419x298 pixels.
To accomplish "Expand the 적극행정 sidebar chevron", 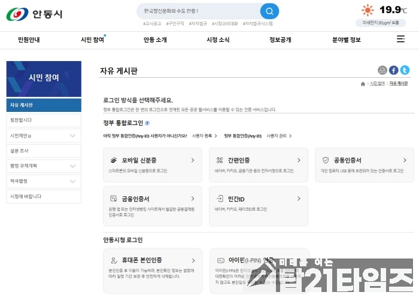I will click(72, 181).
